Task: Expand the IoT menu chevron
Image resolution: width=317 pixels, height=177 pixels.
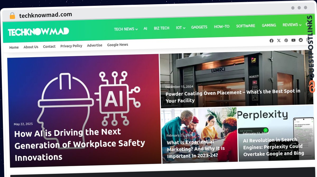Action: (184, 28)
